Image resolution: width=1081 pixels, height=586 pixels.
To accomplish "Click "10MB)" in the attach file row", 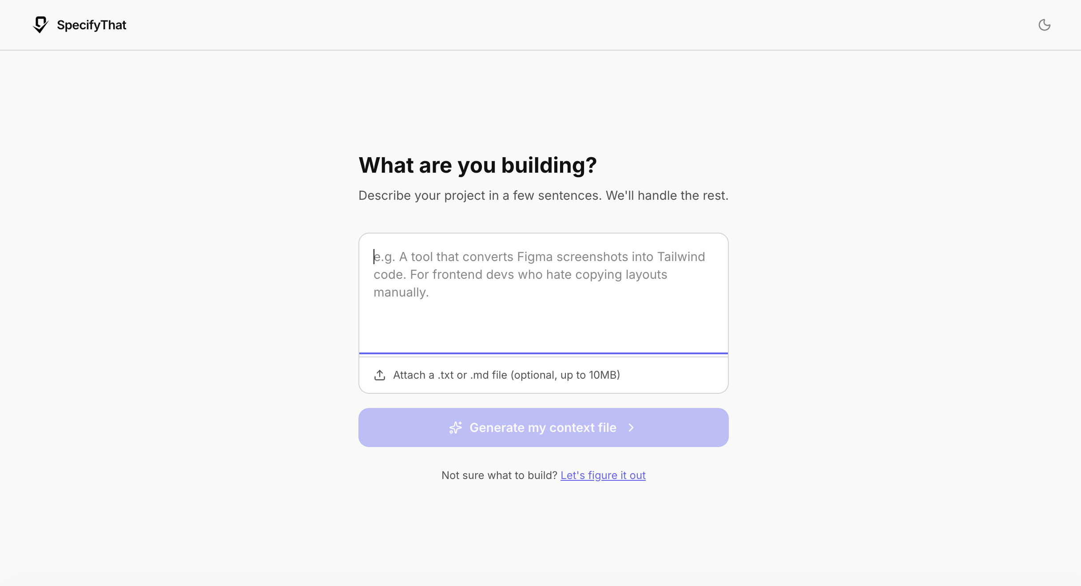I will tap(604, 375).
